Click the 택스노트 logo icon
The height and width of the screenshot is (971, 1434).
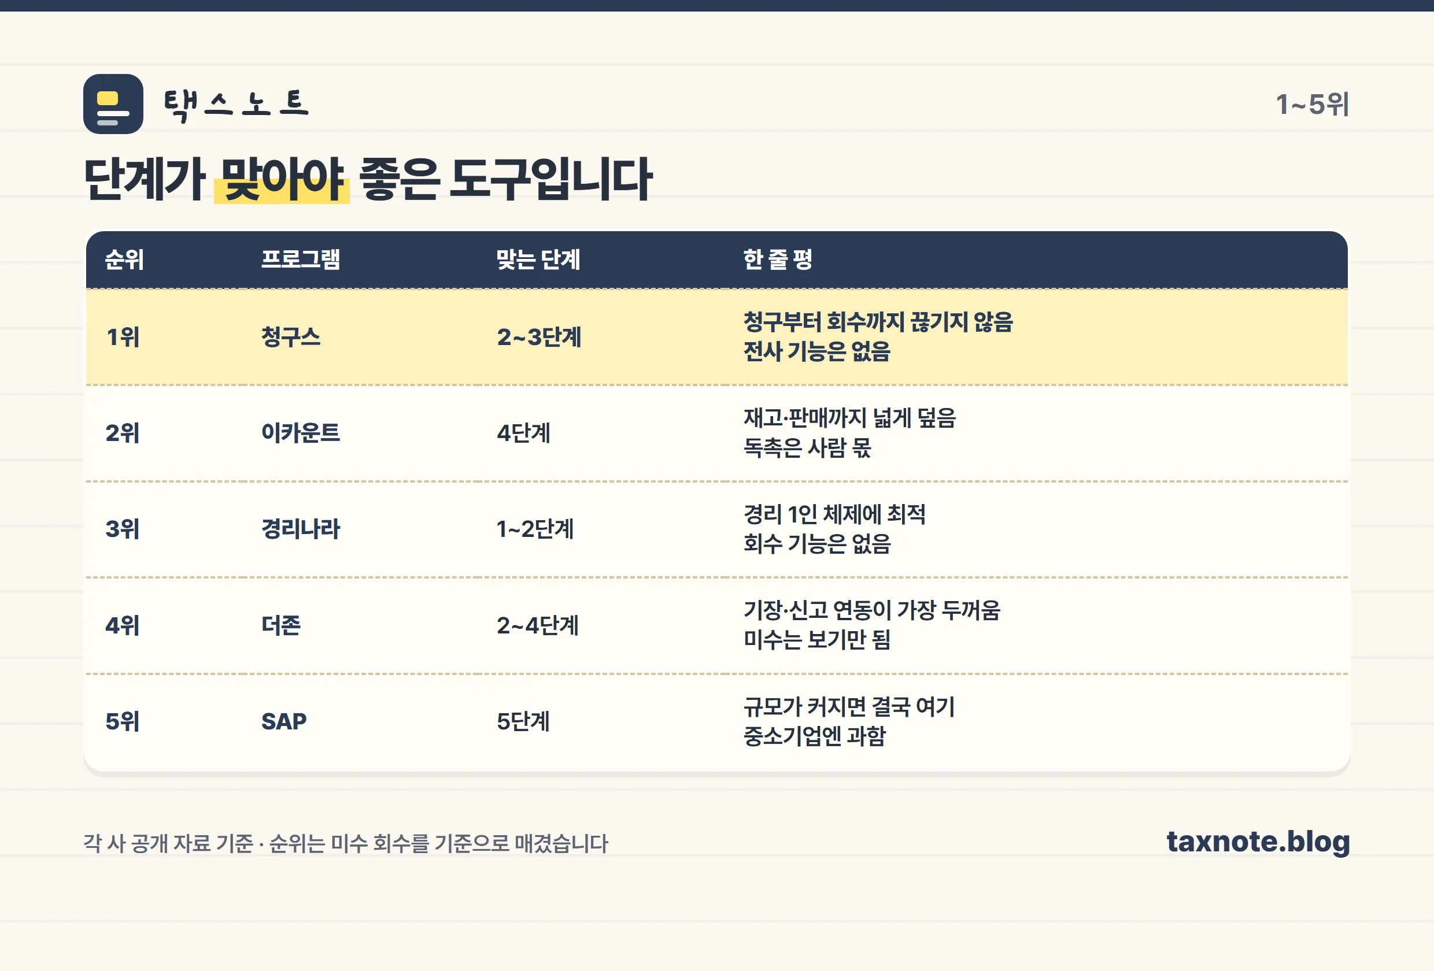[113, 103]
